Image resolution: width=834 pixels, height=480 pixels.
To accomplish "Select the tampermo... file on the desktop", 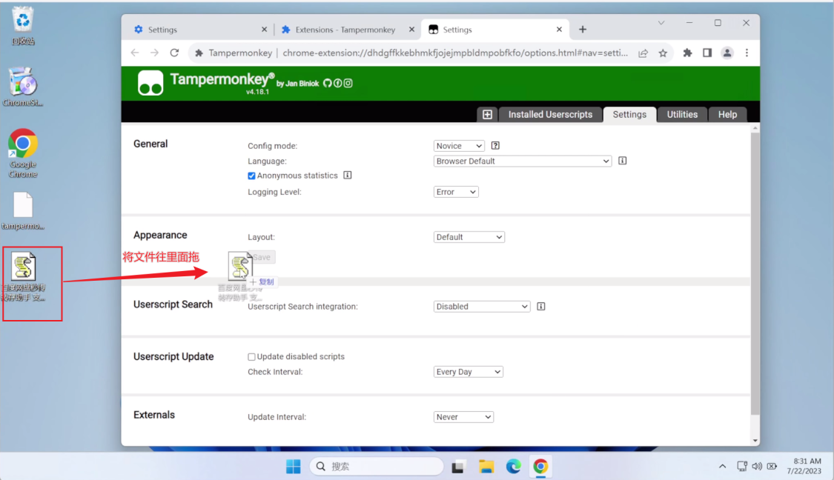I will pos(23,211).
